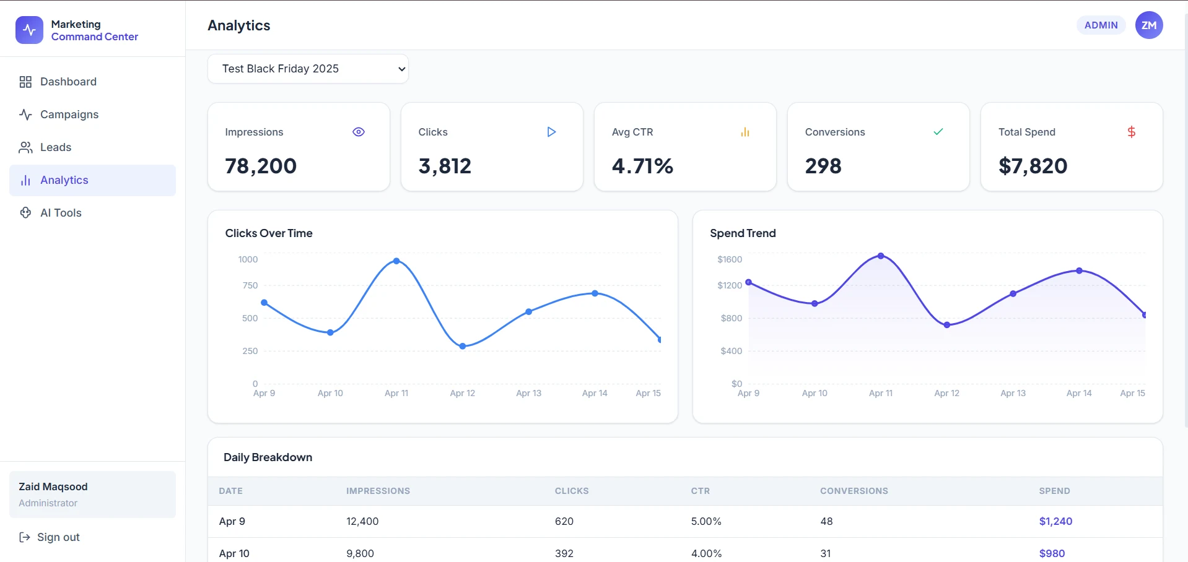Click the $980 spend value for Apr 10
The width and height of the screenshot is (1188, 562).
[x=1052, y=553]
